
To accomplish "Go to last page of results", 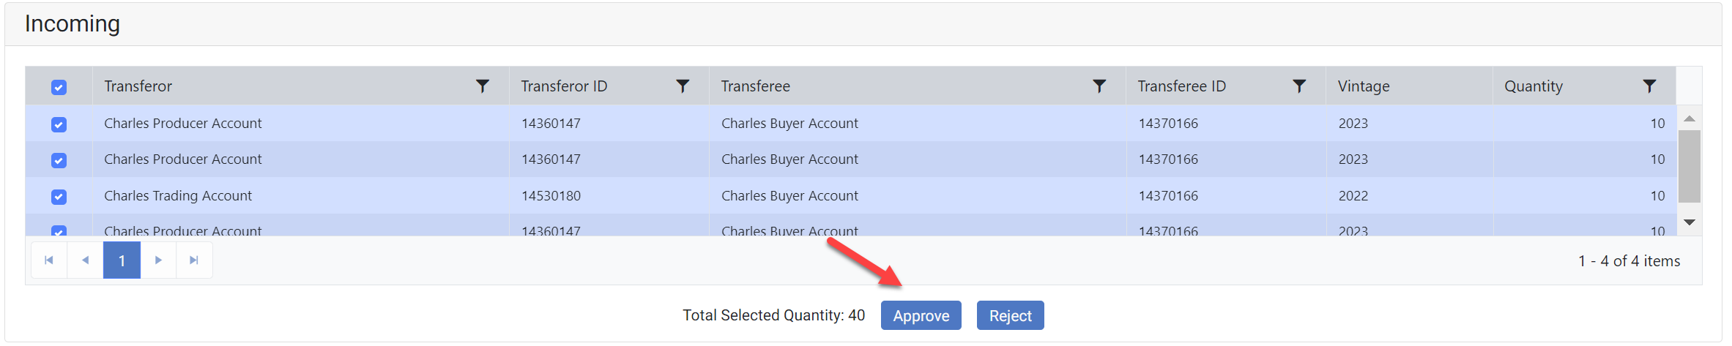I will coord(194,260).
